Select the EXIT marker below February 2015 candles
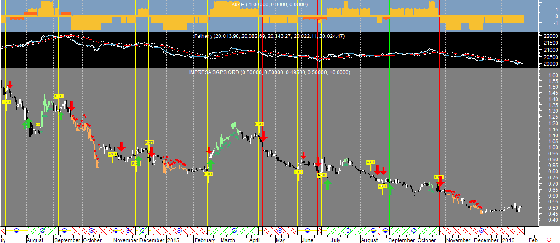The height and width of the screenshot is (243, 560). 208,174
